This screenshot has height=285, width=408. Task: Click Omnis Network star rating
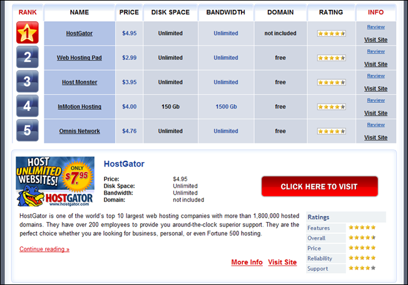tap(331, 131)
